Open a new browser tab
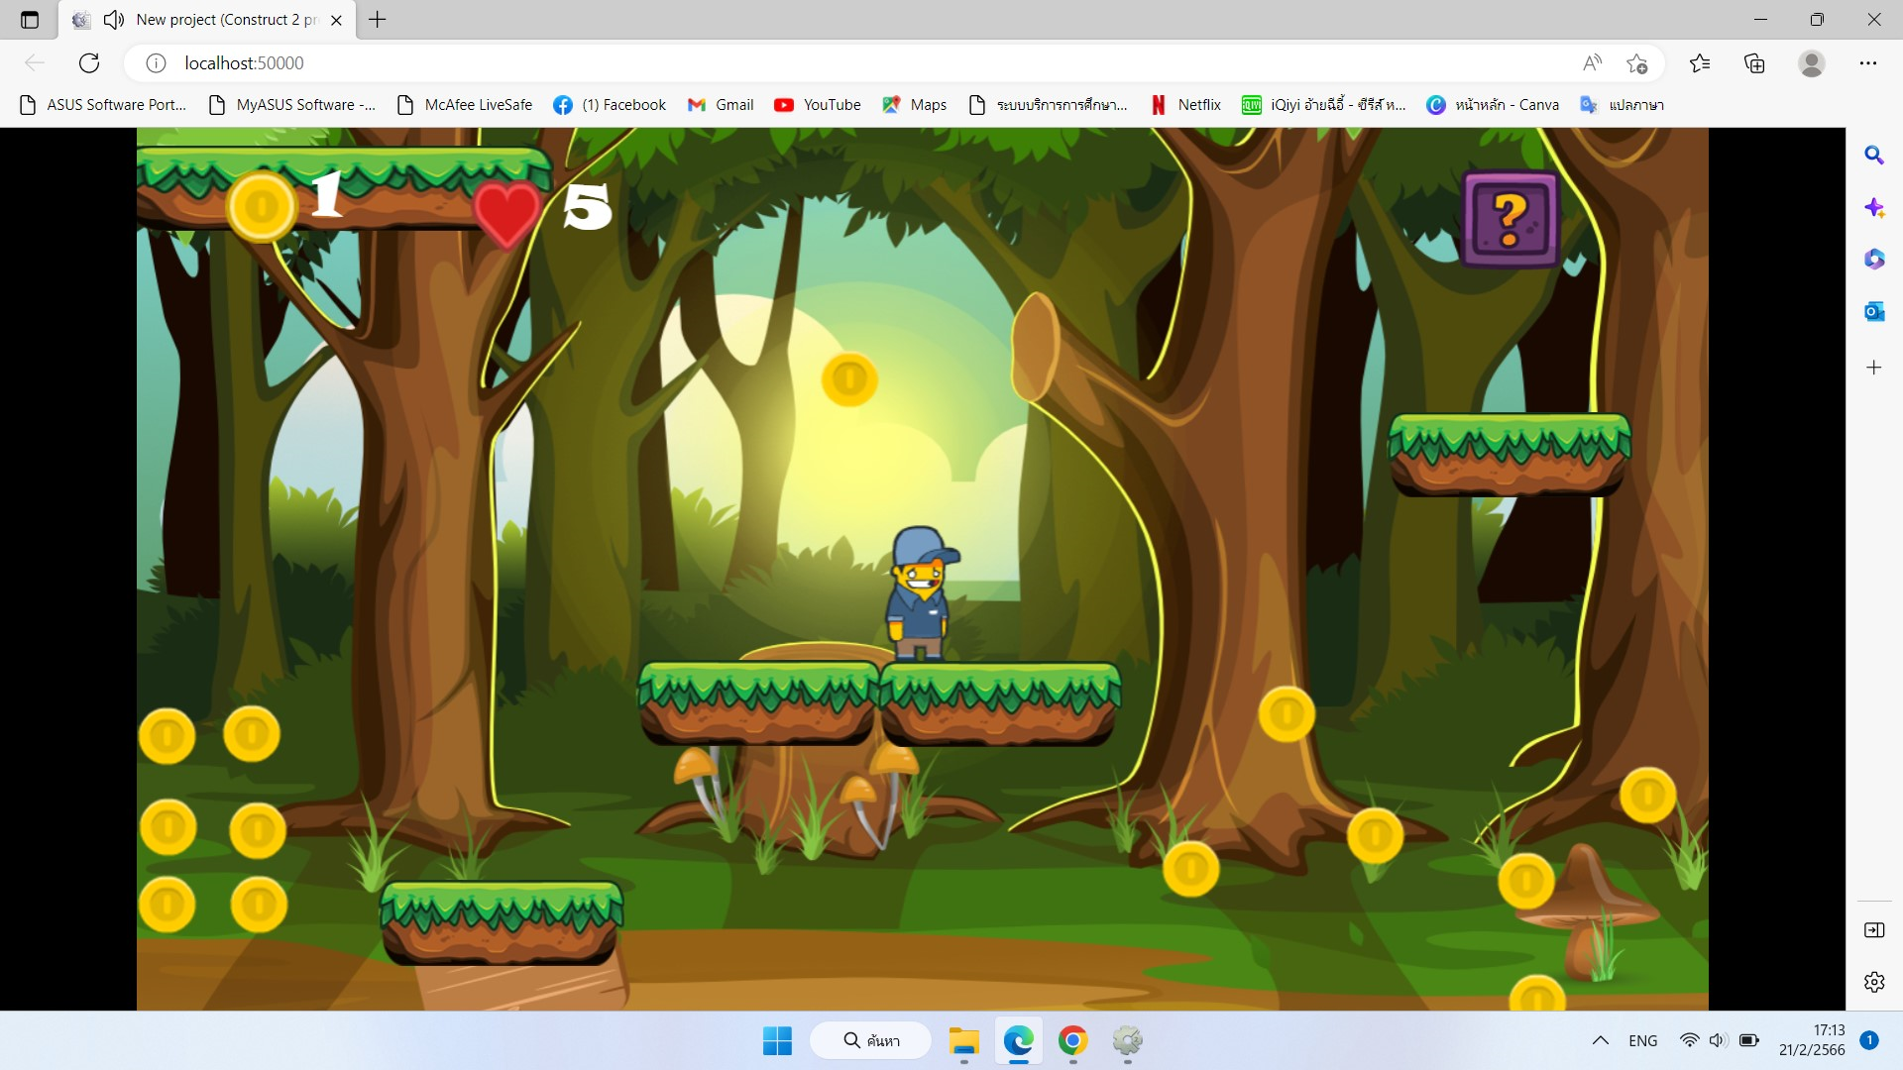The width and height of the screenshot is (1903, 1070). coord(378,19)
